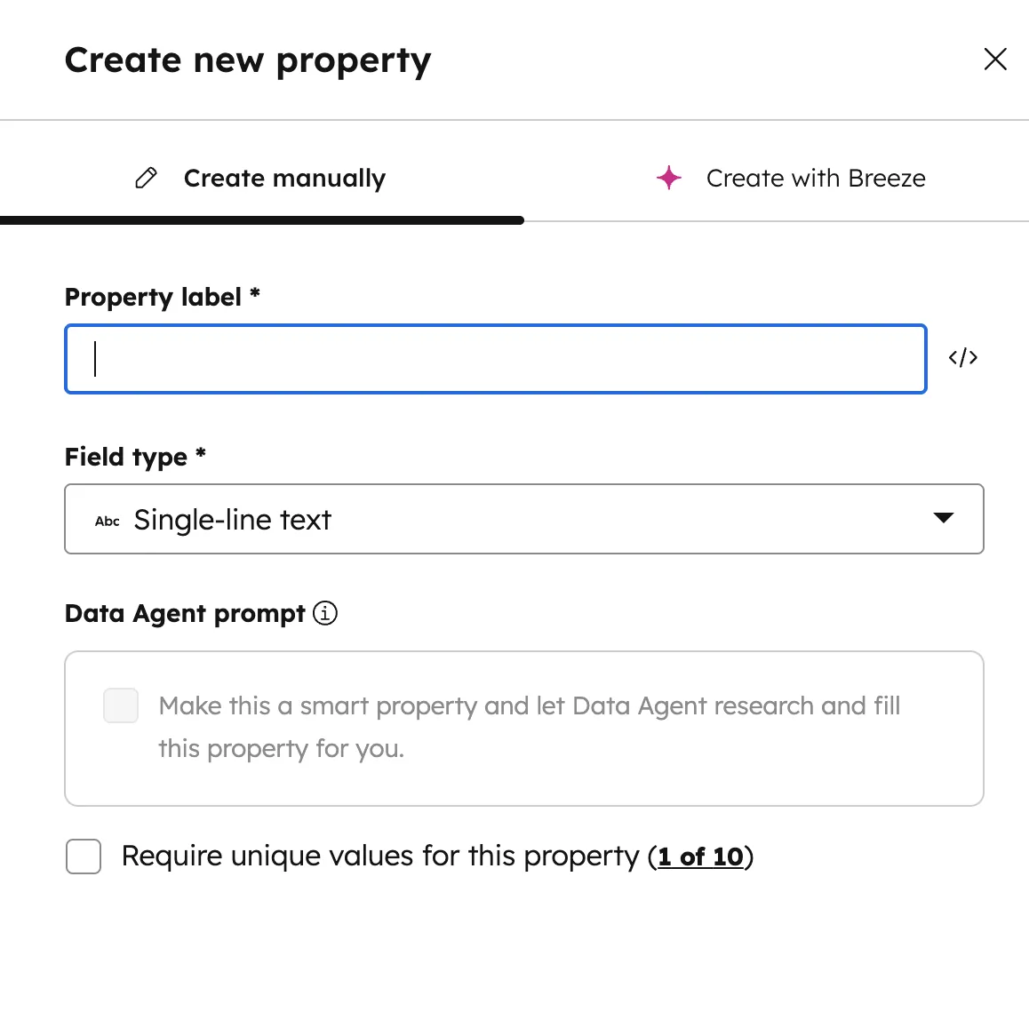Click the disabled Data Agent prompt area
The height and width of the screenshot is (1020, 1029).
pos(524,727)
